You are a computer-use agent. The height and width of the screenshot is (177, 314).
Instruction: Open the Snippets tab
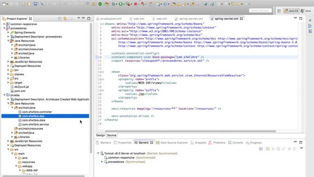198,143
